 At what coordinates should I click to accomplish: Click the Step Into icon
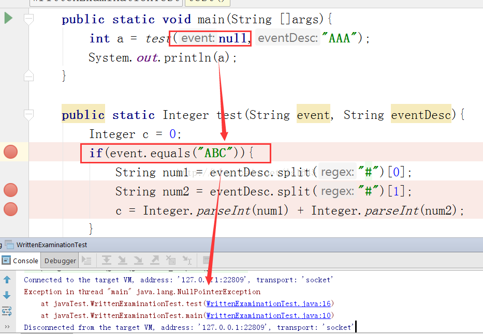click(x=122, y=260)
